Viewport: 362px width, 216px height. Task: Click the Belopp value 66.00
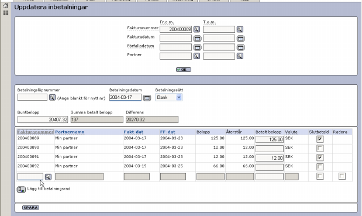[x=218, y=166]
